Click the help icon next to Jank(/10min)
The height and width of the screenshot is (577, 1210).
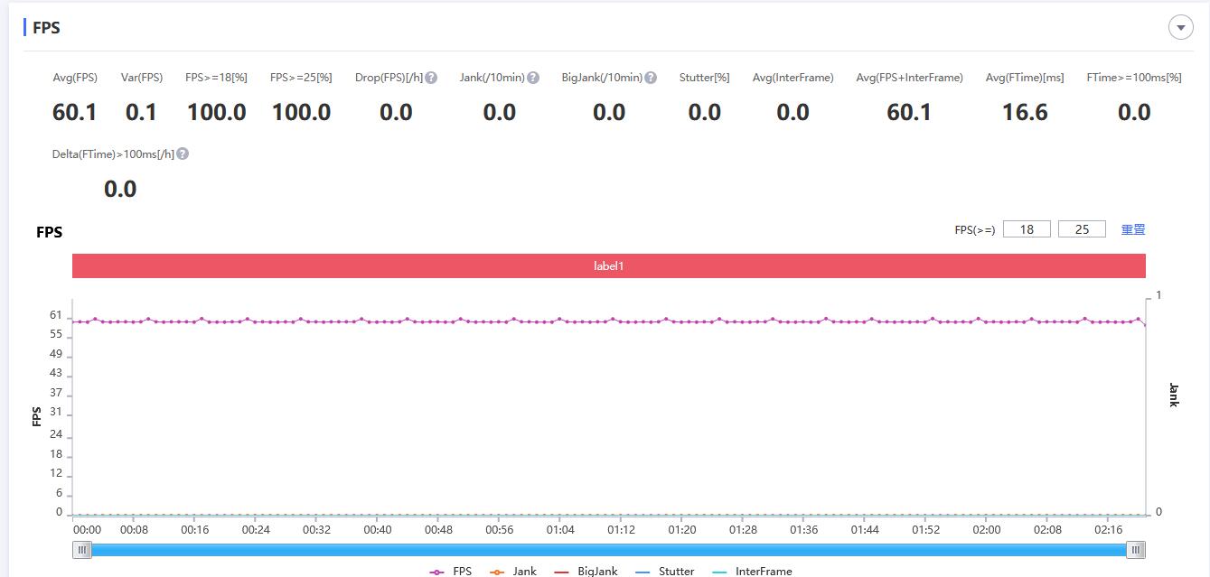[533, 78]
